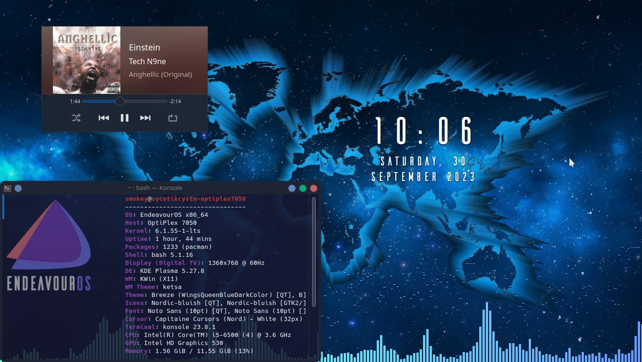Click the green circle button in Konsole's titlebar

point(303,188)
